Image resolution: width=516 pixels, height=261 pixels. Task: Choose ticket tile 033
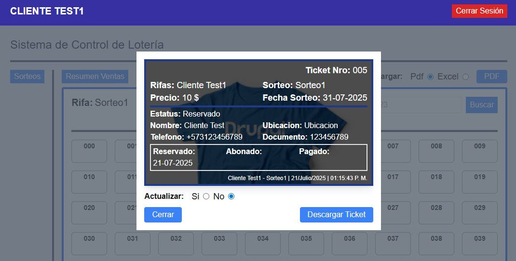[x=219, y=244]
